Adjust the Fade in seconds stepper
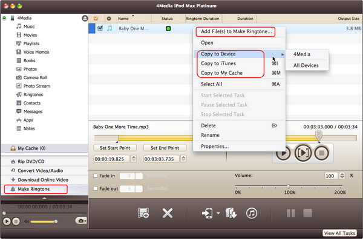Image resolution: width=363 pixels, height=239 pixels. [139, 176]
